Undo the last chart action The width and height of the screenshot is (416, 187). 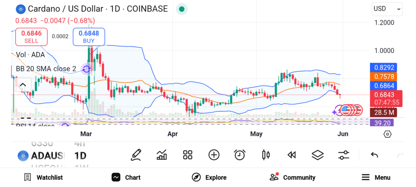coord(375,155)
